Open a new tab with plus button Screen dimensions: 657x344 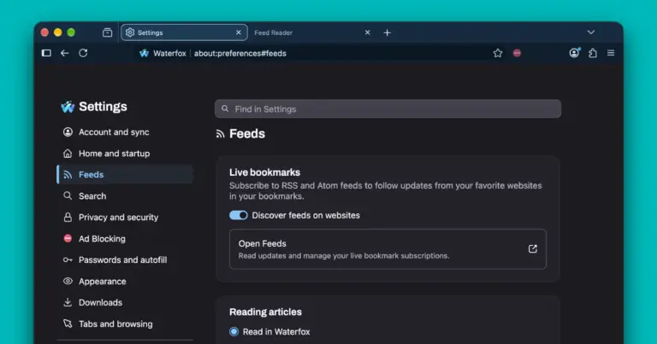coord(388,32)
